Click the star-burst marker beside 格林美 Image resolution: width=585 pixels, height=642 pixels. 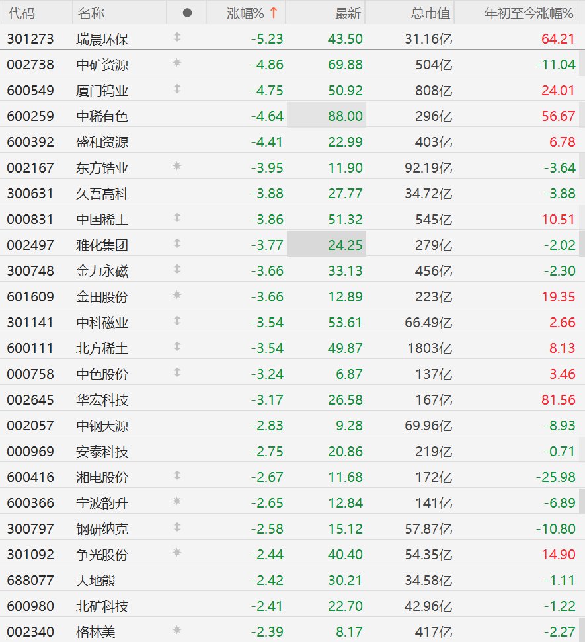click(177, 630)
